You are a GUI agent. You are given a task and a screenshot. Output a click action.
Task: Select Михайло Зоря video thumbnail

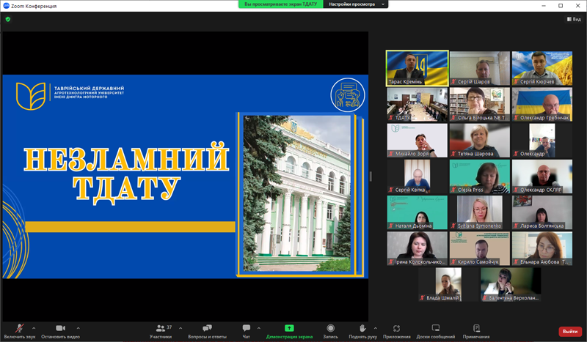(417, 141)
